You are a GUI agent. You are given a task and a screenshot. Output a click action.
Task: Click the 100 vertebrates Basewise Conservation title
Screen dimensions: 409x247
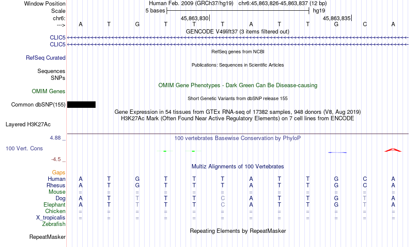[238, 138]
